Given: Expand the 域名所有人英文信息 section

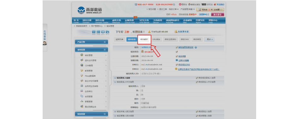Looking at the screenshot, I should tap(115, 111).
